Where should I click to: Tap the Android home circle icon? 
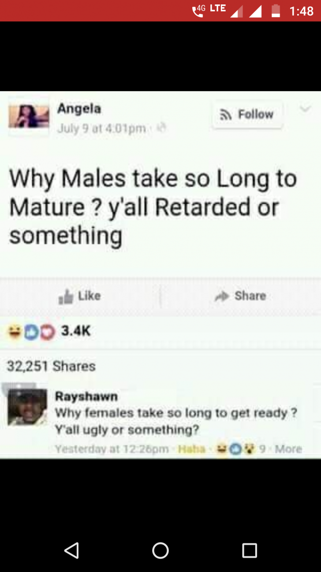(160, 550)
